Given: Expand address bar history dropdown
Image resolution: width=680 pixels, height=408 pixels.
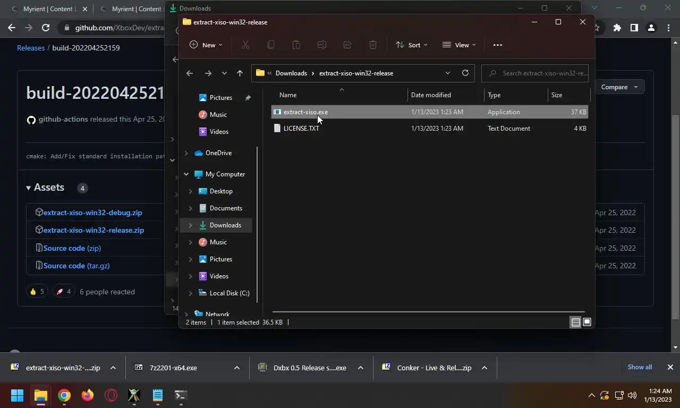Looking at the screenshot, I should pos(448,73).
